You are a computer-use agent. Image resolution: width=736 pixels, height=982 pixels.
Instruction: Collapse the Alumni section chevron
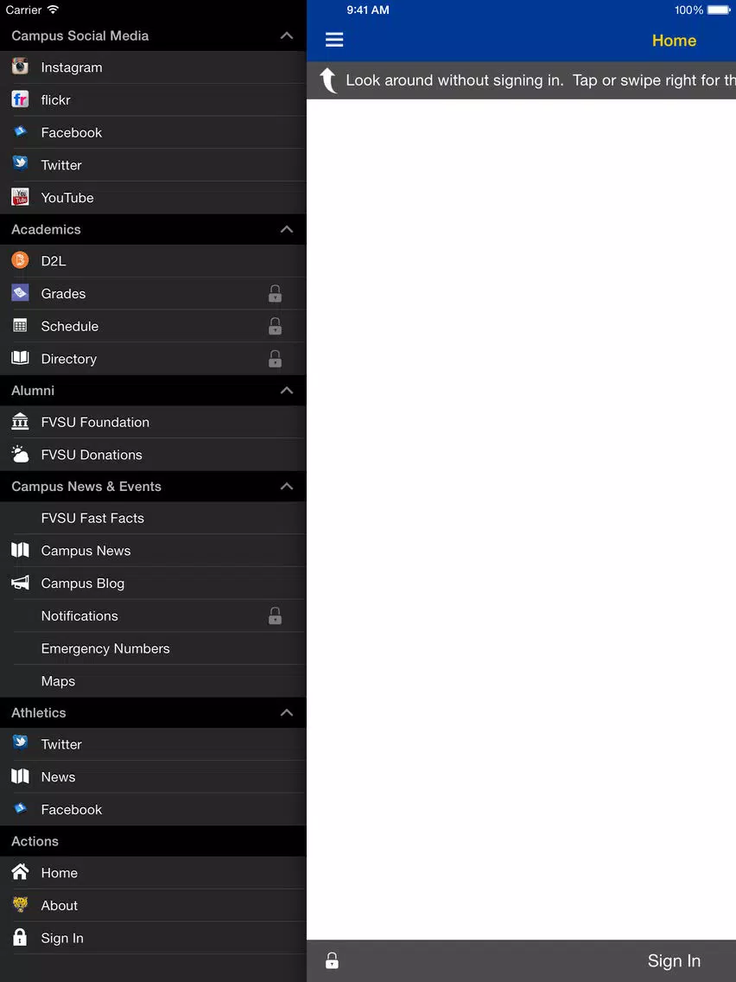coord(287,390)
